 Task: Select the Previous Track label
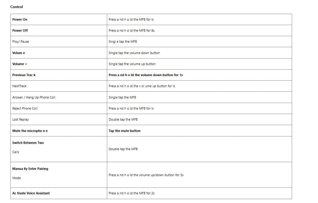(x=24, y=75)
